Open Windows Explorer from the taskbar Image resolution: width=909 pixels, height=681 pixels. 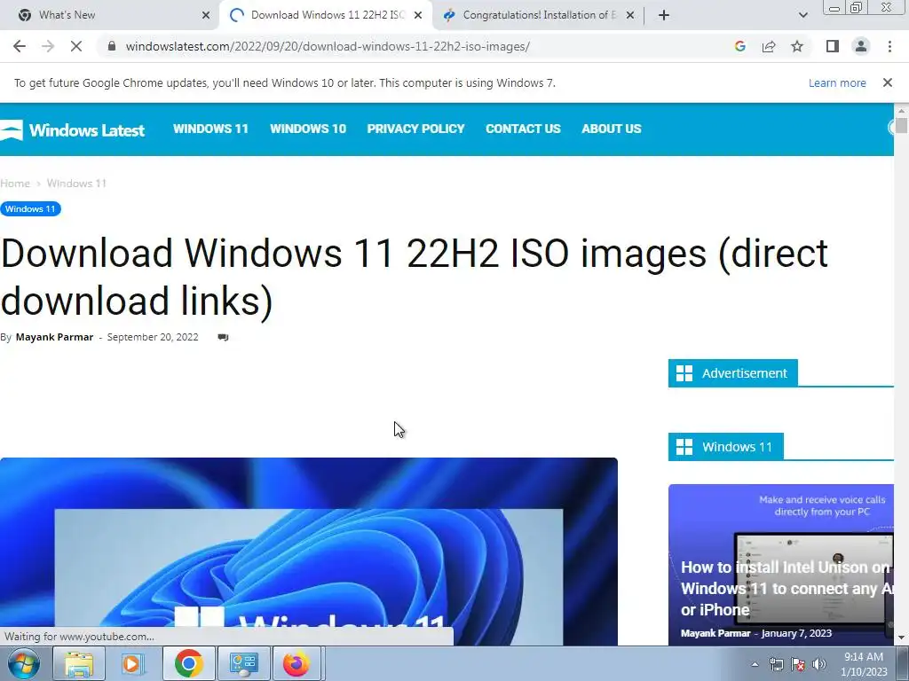(x=78, y=663)
